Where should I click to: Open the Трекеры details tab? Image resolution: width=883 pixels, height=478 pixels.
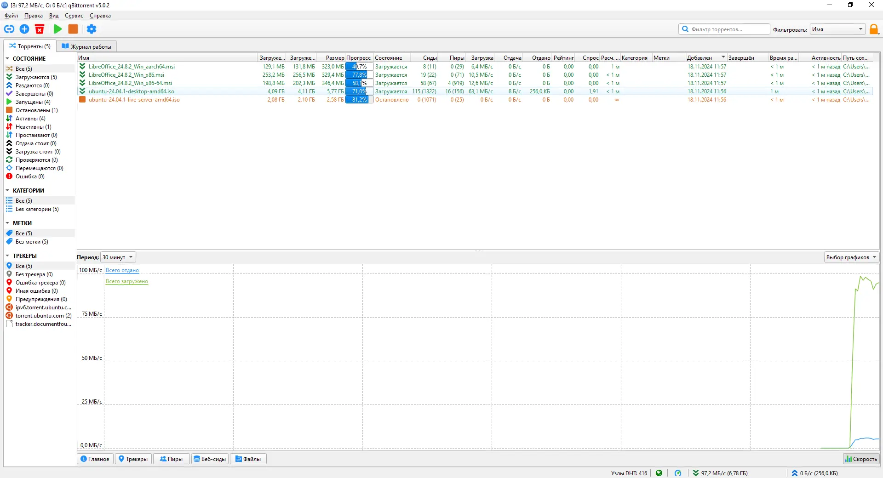point(133,459)
